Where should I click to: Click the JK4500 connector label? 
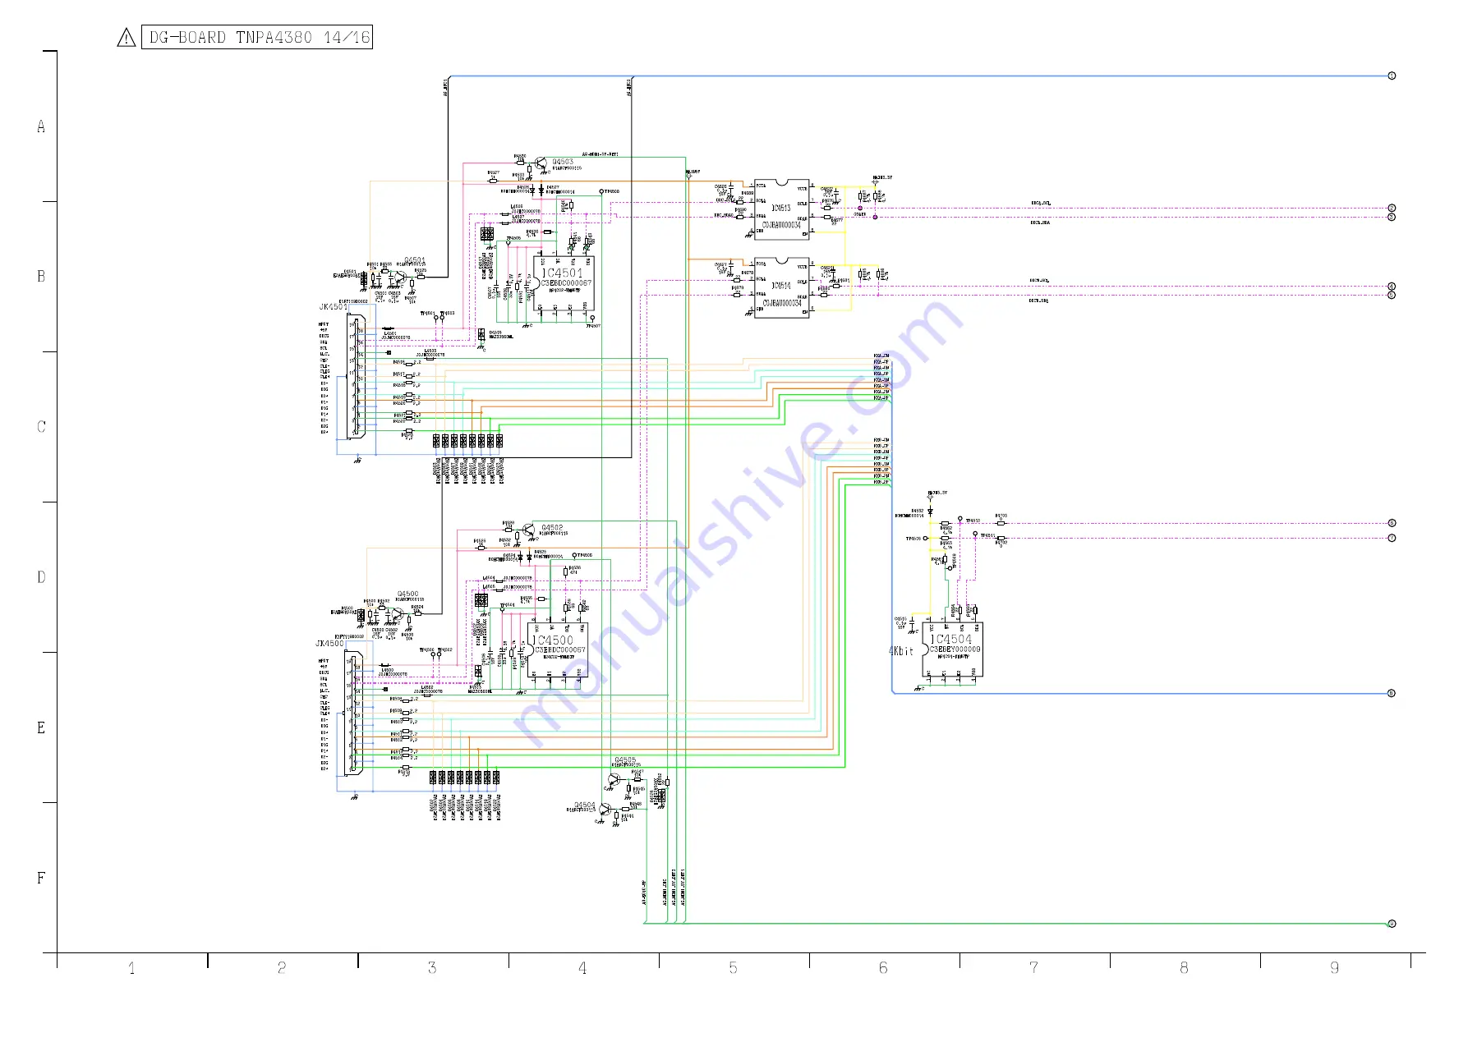(330, 644)
